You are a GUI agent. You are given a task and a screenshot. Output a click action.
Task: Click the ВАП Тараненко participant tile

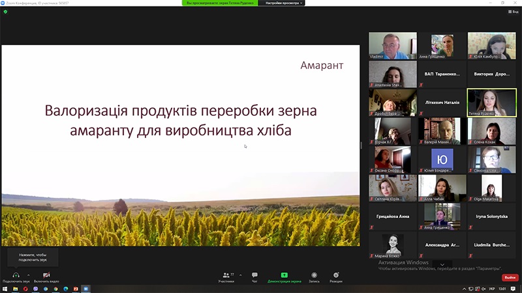[x=442, y=74]
